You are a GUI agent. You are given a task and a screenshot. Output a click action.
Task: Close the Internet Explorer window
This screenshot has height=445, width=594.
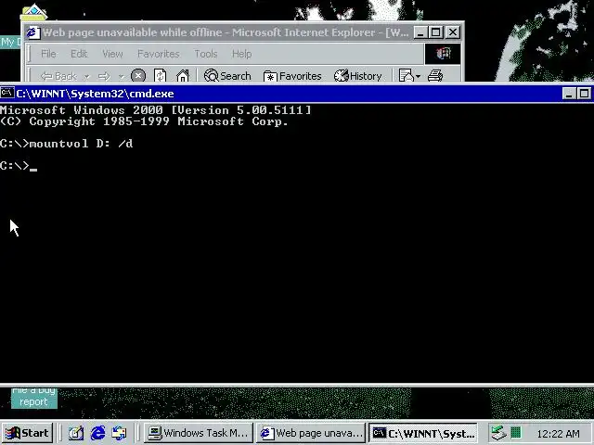tap(453, 32)
